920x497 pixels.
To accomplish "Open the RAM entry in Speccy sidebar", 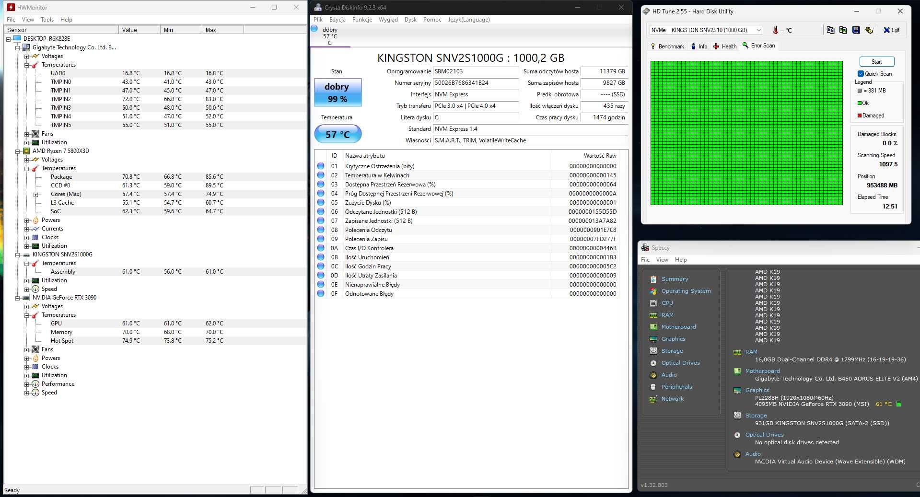I will click(667, 315).
